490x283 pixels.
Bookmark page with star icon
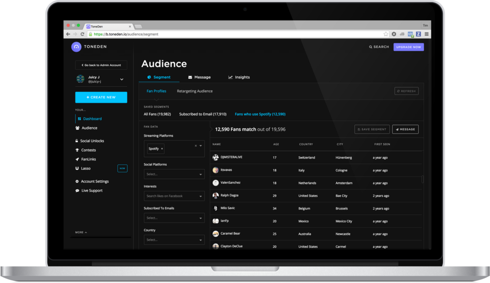[386, 34]
